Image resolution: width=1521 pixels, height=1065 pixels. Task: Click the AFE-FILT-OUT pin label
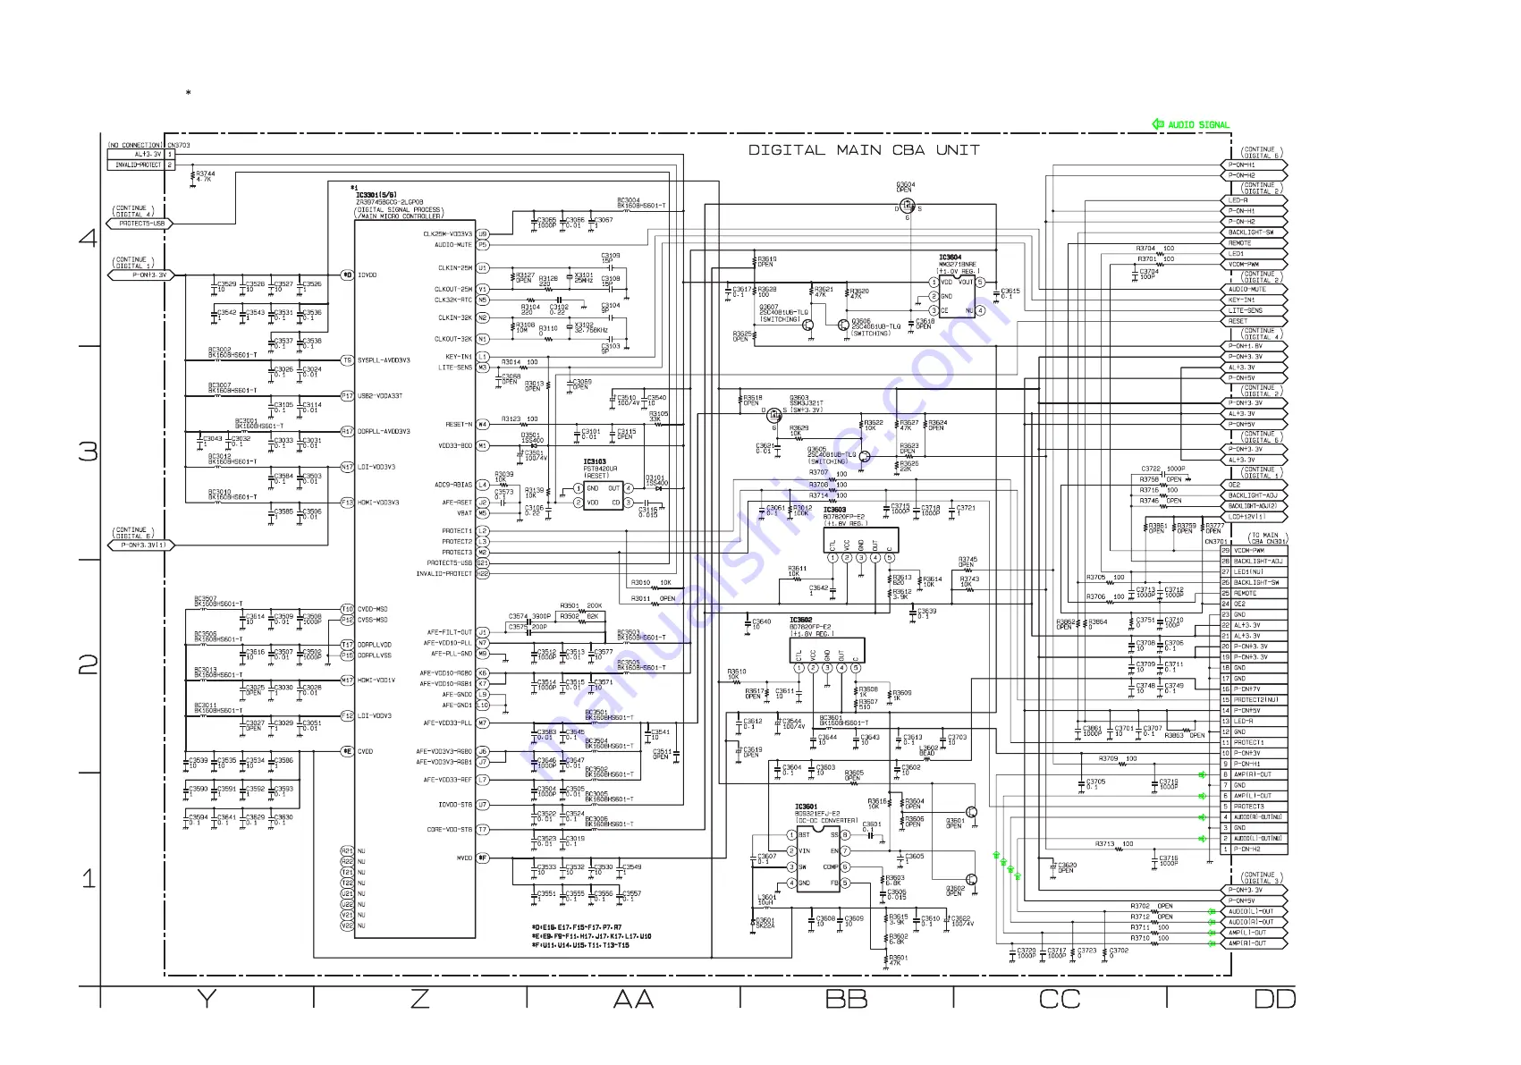point(449,632)
